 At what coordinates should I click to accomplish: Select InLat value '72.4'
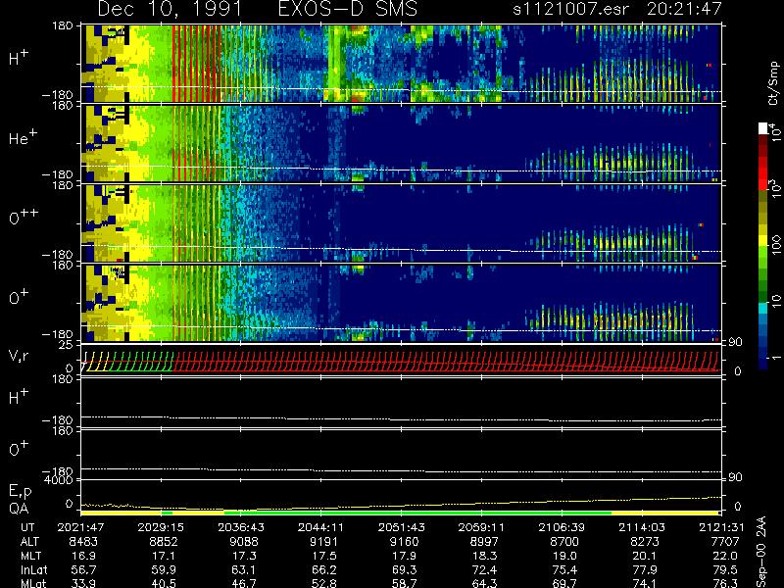(484, 569)
